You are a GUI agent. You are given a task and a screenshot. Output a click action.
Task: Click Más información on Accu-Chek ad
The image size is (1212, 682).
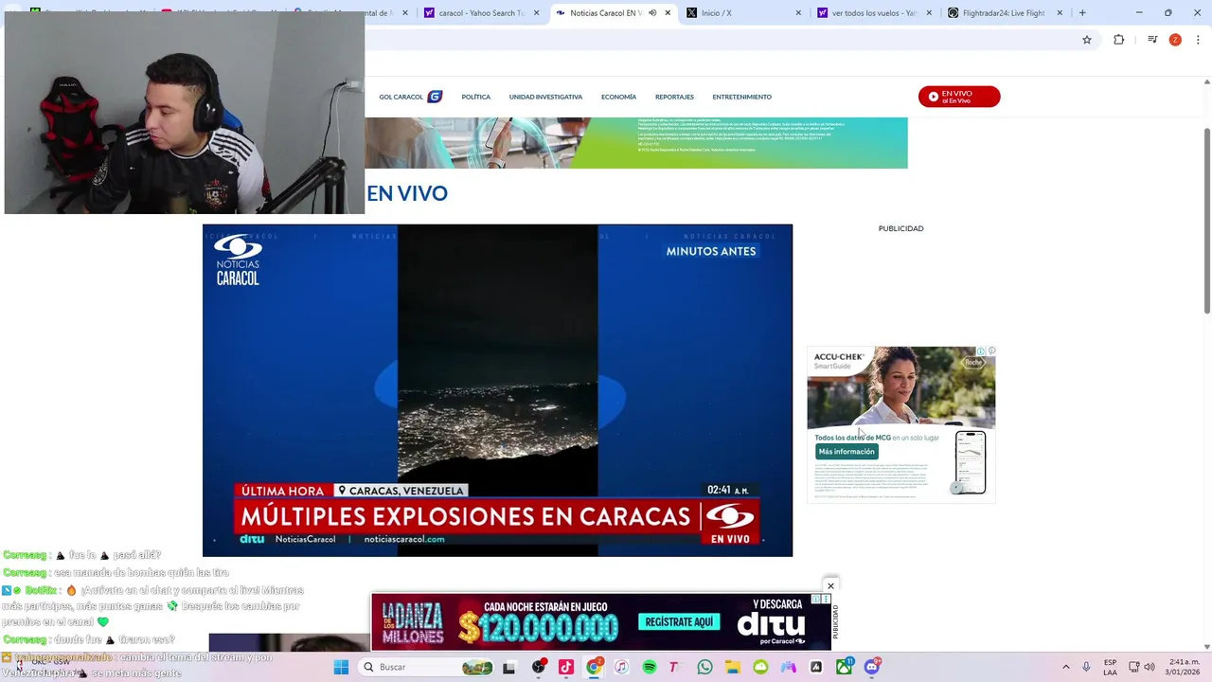[x=847, y=452]
